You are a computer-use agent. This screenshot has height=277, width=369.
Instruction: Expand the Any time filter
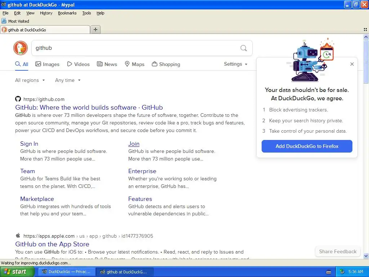point(68,80)
